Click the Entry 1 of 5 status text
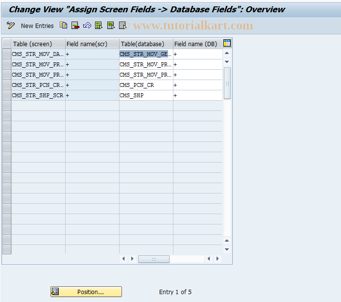Image resolution: width=341 pixels, height=302 pixels. (175, 292)
